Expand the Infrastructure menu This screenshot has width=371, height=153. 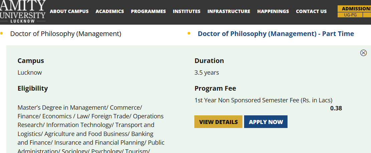tap(229, 11)
